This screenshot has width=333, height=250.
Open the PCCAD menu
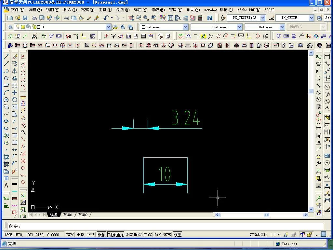(x=269, y=10)
